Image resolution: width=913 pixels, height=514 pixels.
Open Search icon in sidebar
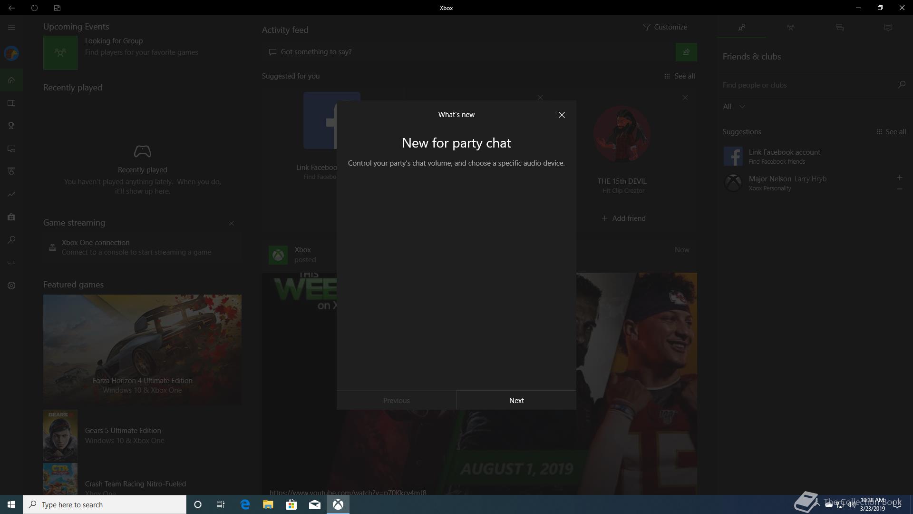point(11,240)
